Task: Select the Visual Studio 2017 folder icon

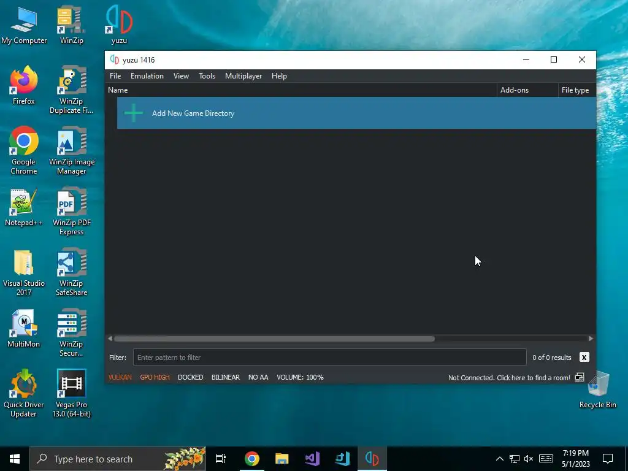Action: (24, 273)
